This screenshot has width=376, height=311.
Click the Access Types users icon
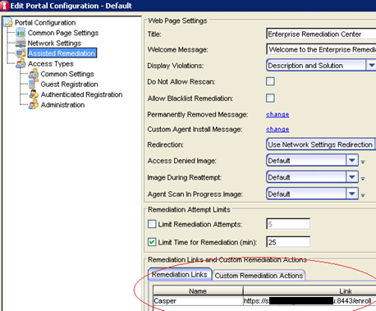point(21,63)
